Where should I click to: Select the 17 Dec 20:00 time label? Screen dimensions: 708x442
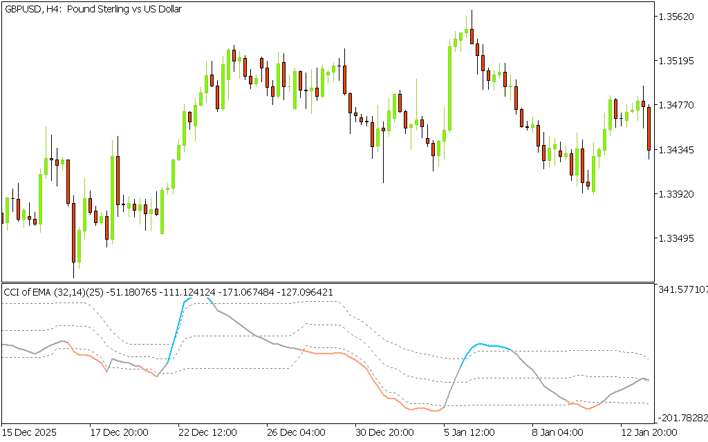click(119, 433)
